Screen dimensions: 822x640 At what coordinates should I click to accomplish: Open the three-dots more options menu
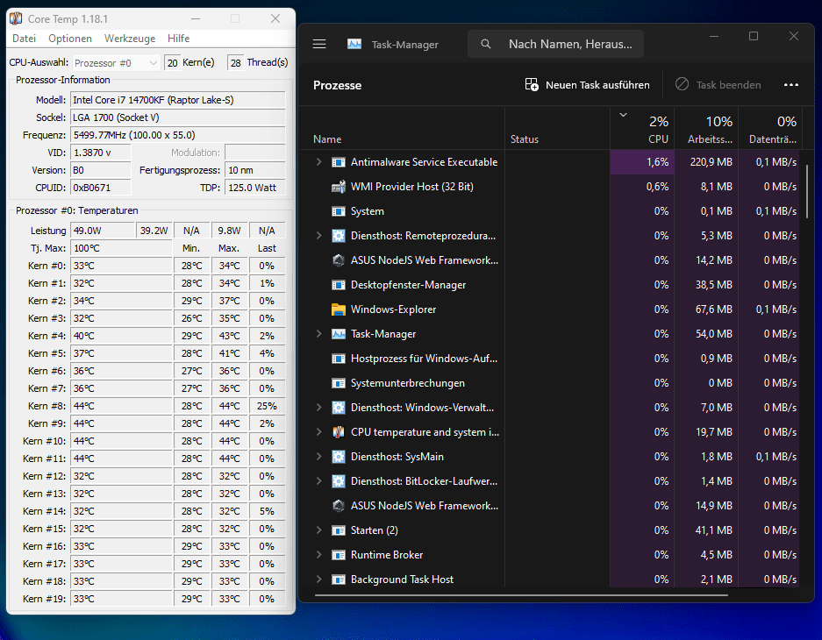click(x=791, y=85)
